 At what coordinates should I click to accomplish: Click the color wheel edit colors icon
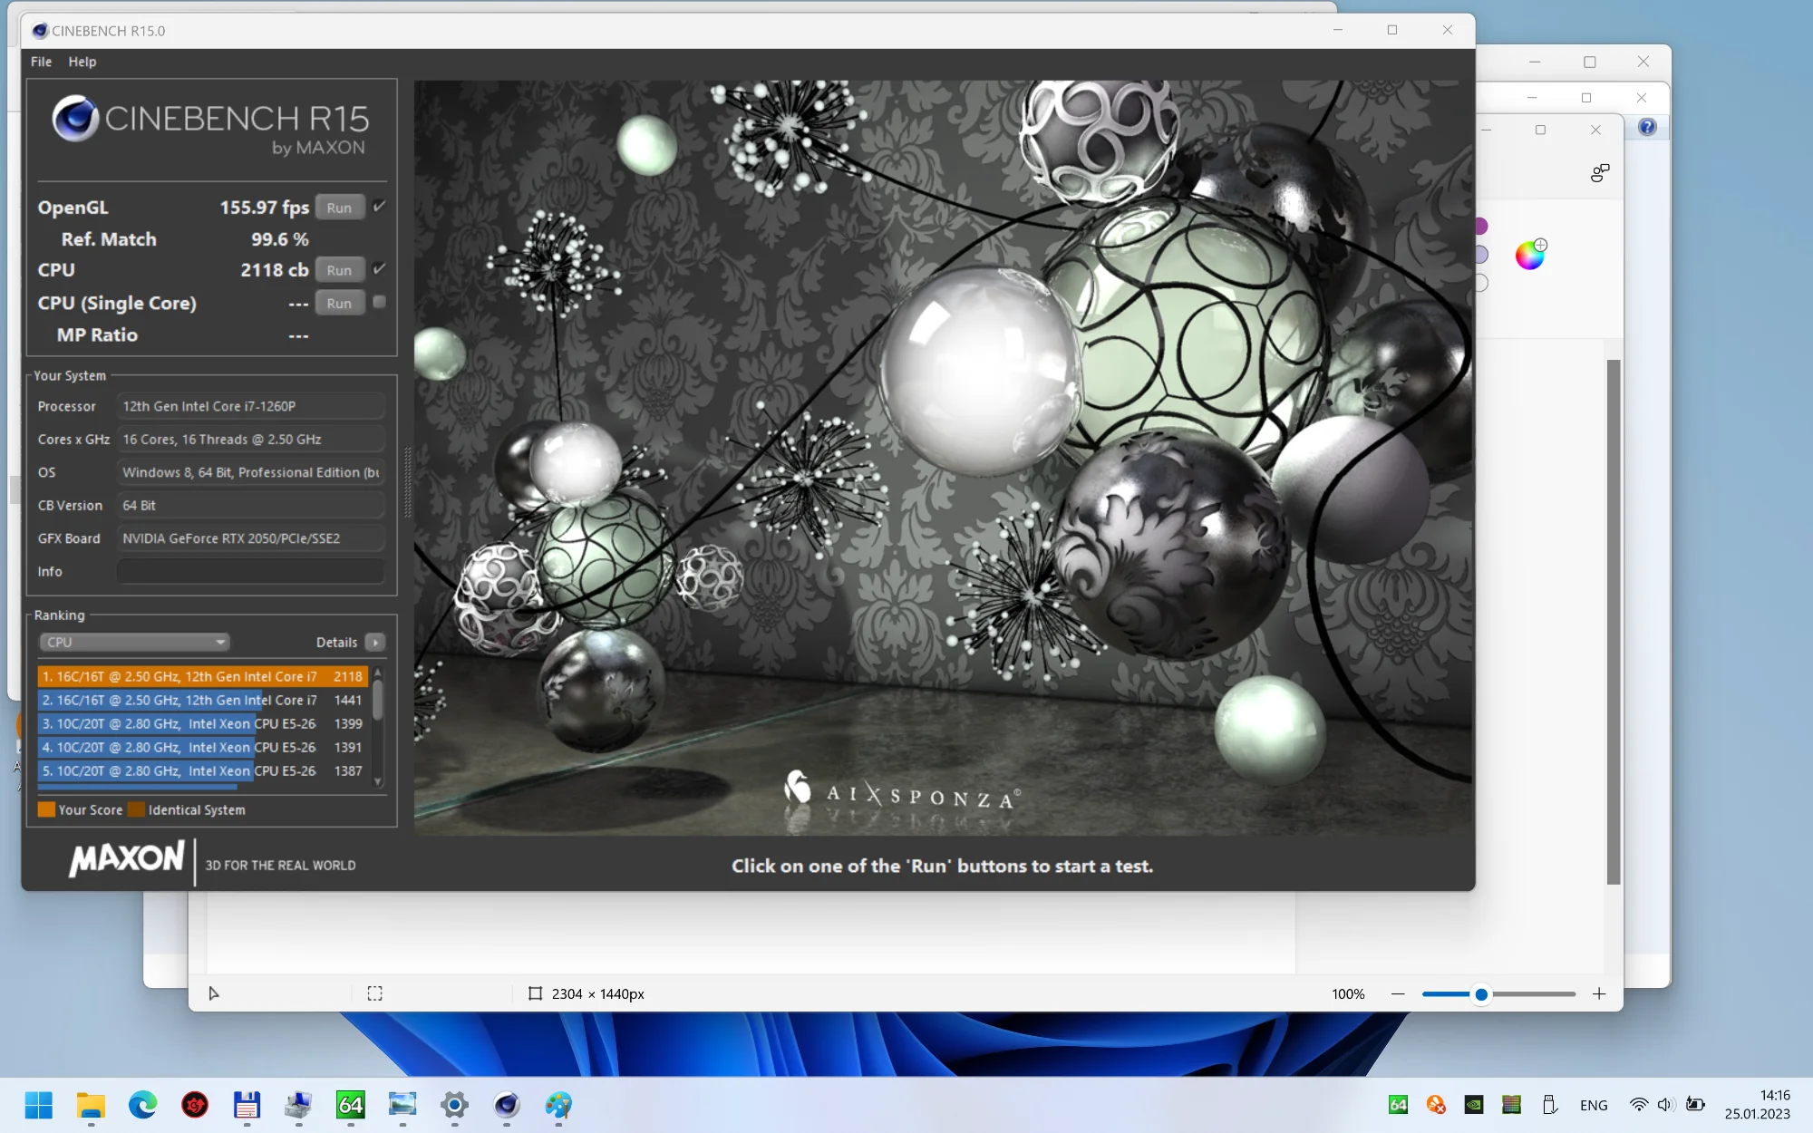point(1530,256)
